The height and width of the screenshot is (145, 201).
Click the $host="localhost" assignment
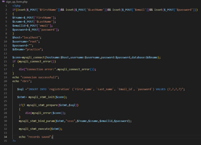(x=27, y=38)
